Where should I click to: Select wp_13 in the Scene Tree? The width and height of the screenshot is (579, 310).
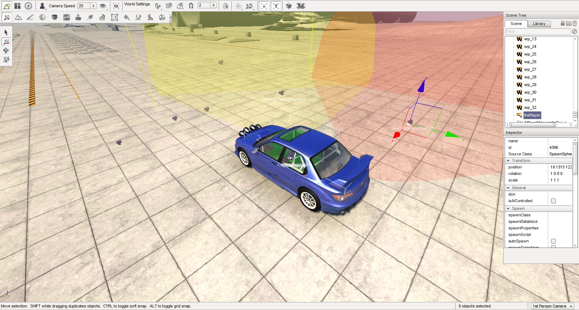coord(530,39)
